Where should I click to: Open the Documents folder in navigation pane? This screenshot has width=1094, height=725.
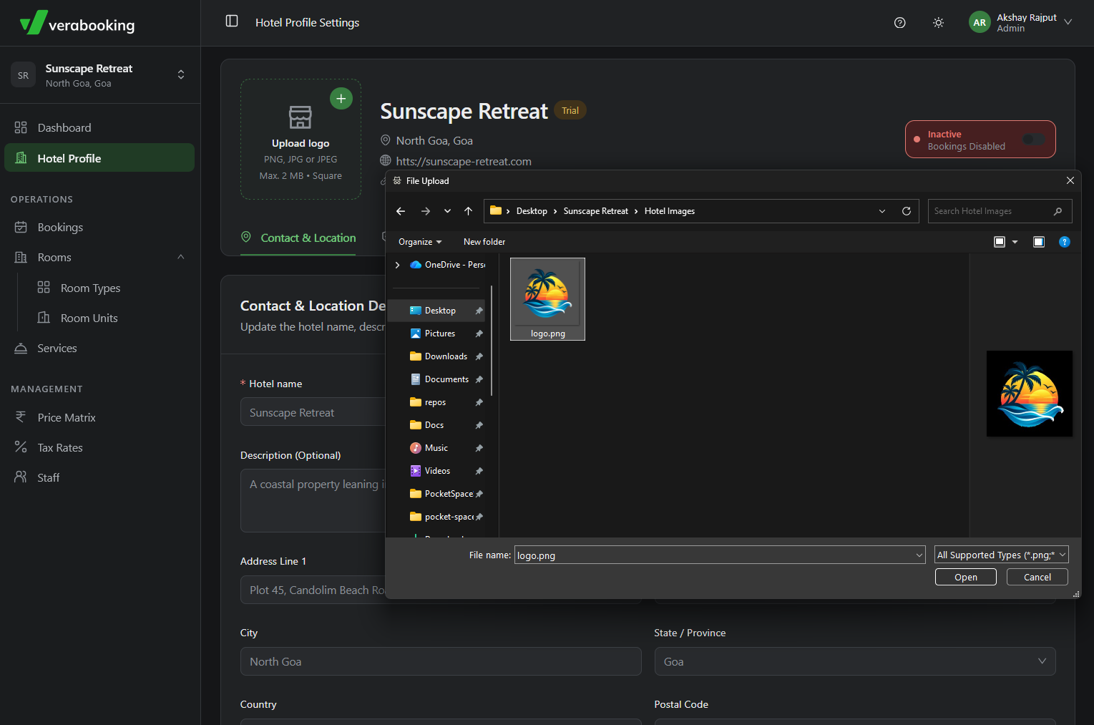click(436, 379)
